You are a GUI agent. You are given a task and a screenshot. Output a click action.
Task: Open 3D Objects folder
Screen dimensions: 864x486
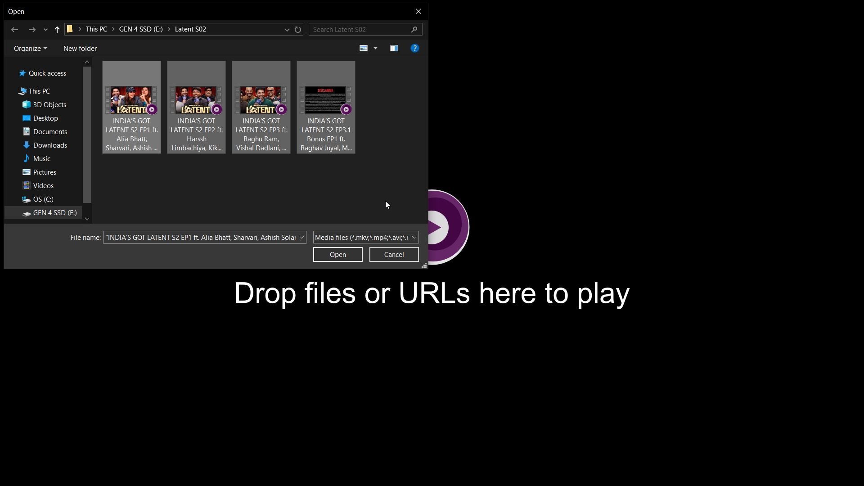pyautogui.click(x=45, y=105)
